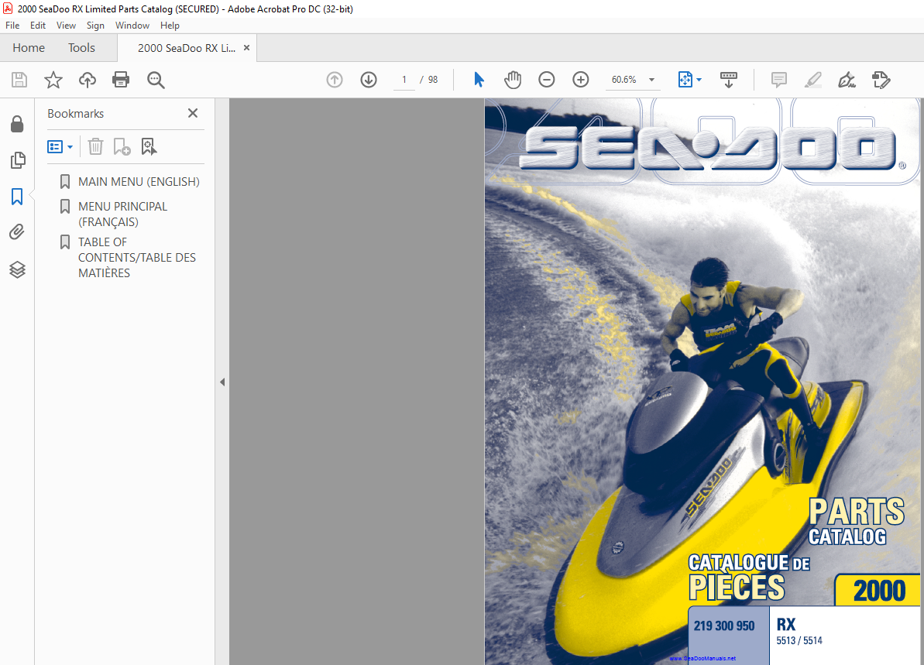The image size is (924, 665).
Task: Zoom out with the minus button
Action: click(547, 80)
